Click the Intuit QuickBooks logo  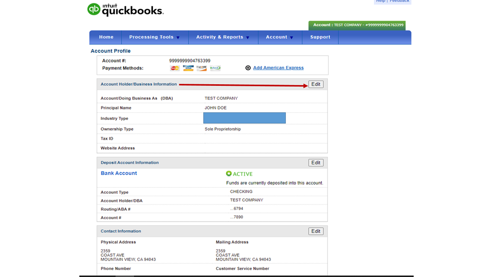point(125,10)
